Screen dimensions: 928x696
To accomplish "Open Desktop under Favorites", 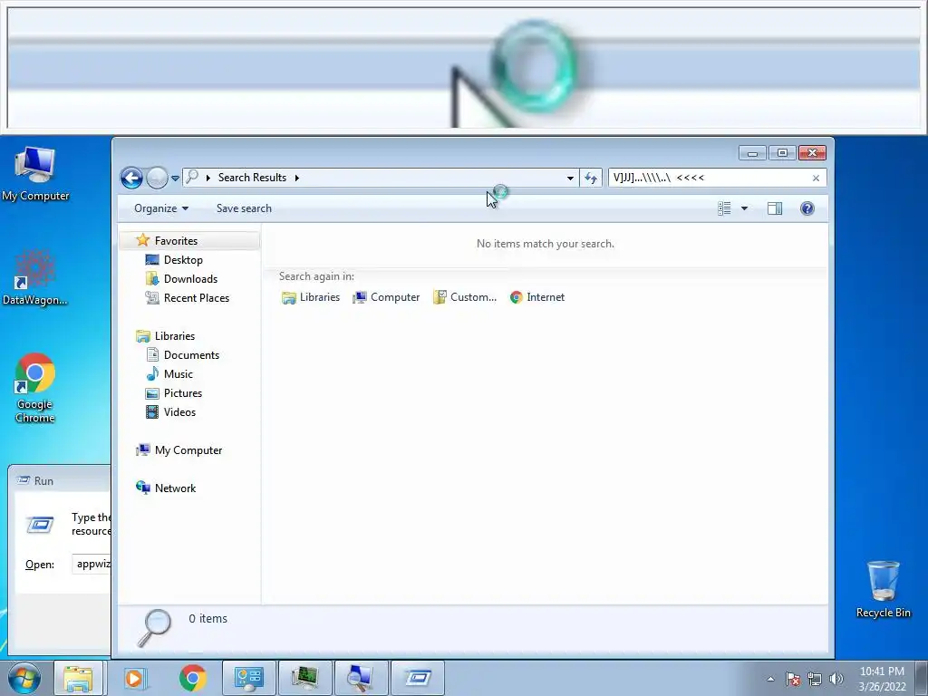I will pyautogui.click(x=183, y=260).
